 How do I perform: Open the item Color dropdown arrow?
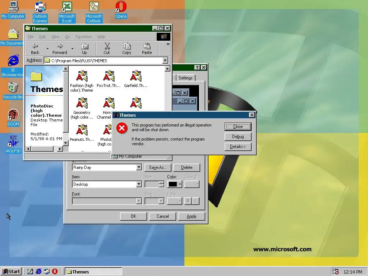click(x=180, y=184)
